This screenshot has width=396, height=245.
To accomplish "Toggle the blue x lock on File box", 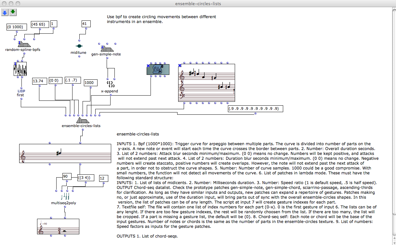I will point(148,66).
